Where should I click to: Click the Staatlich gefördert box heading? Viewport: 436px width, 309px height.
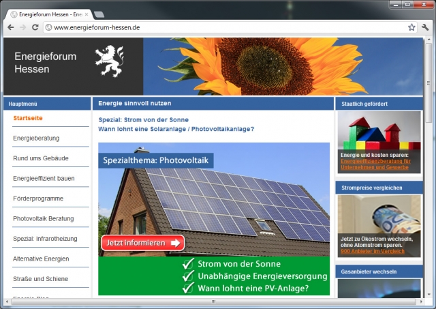click(364, 104)
